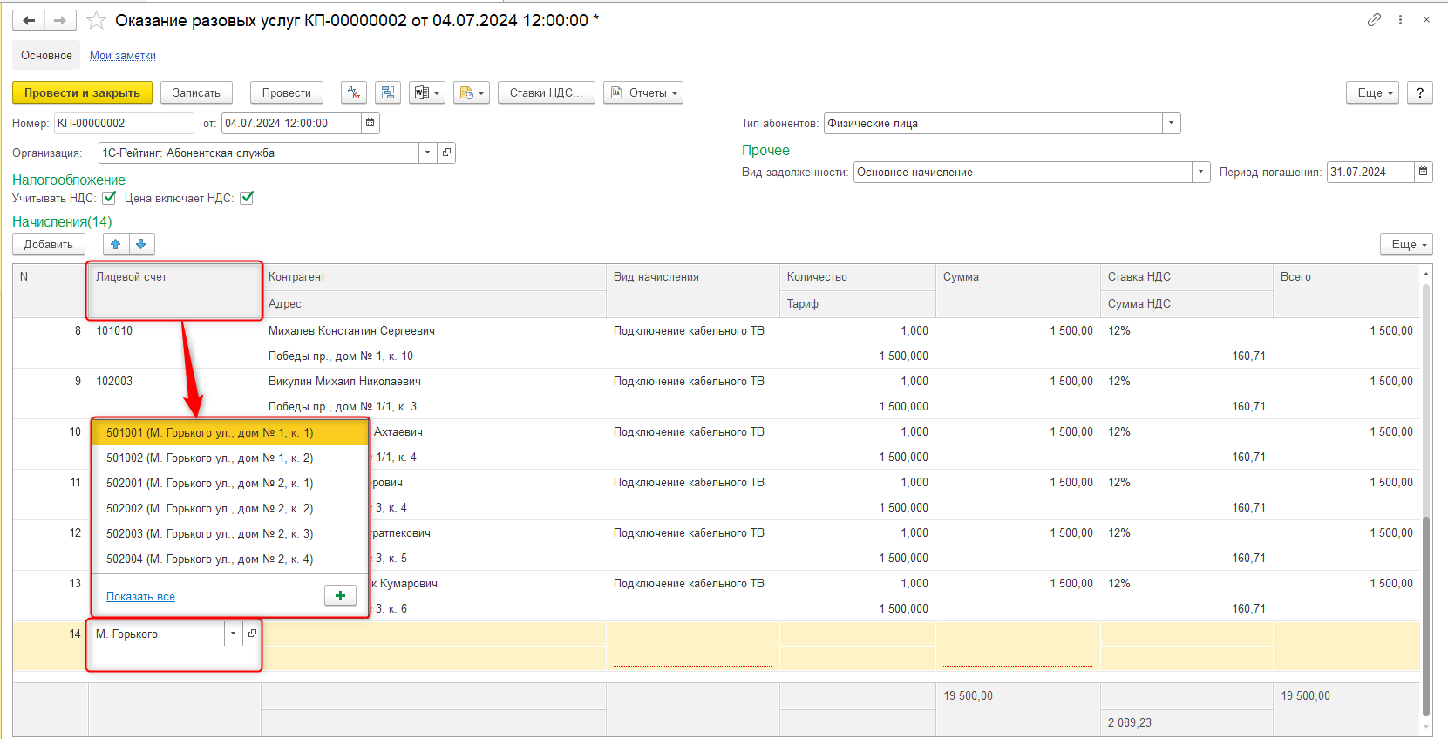The image size is (1448, 739).
Task: Select account 501001 in the list
Action: point(230,432)
